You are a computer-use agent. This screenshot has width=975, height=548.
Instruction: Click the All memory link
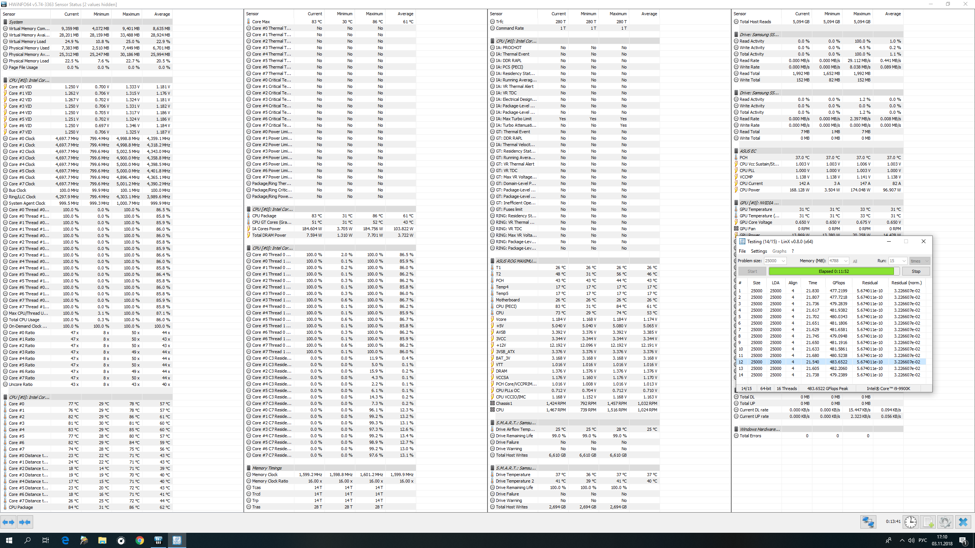855,261
